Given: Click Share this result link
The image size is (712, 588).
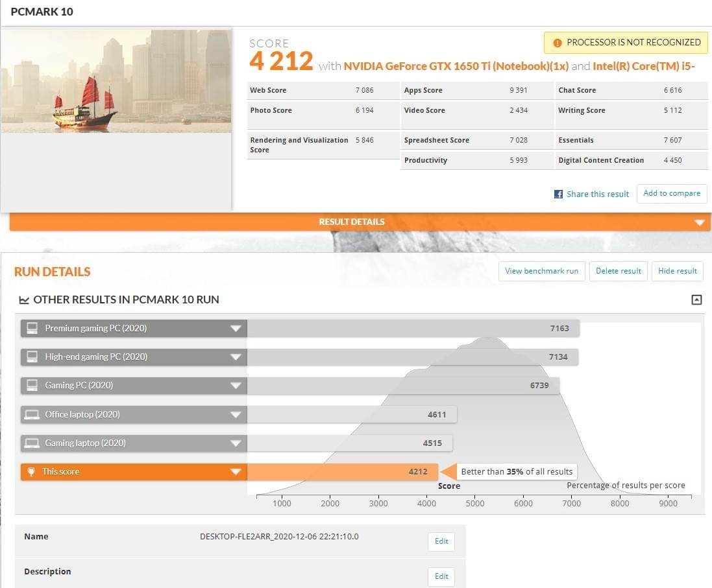Looking at the screenshot, I should pyautogui.click(x=598, y=194).
